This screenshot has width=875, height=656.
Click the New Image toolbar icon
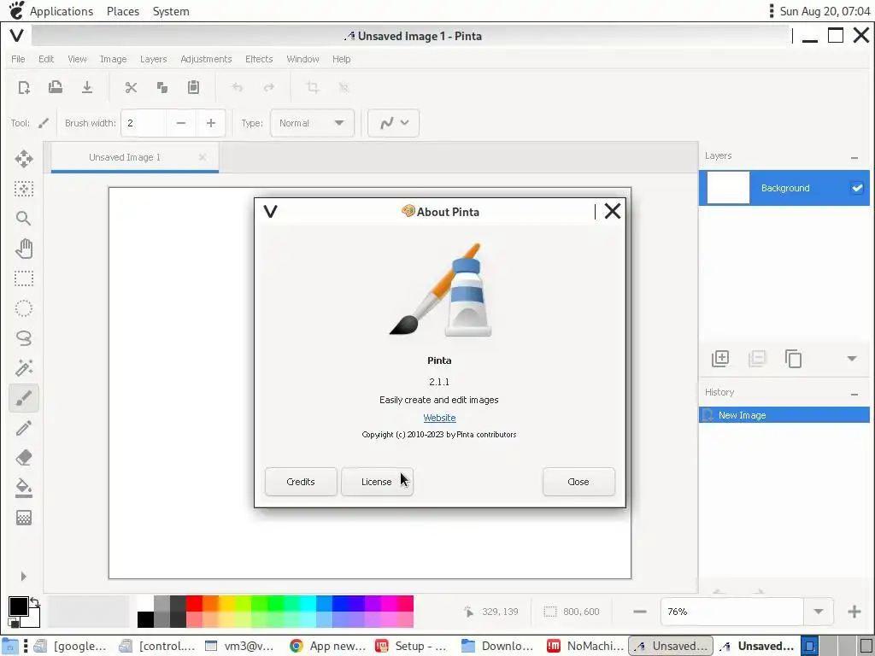pyautogui.click(x=24, y=88)
